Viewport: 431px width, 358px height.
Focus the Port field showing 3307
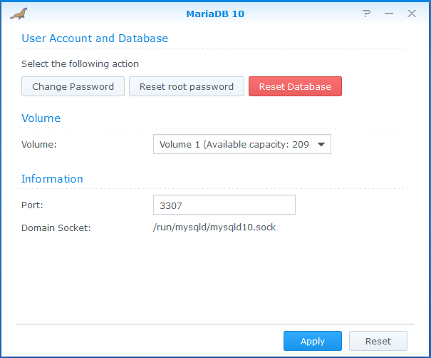click(224, 205)
